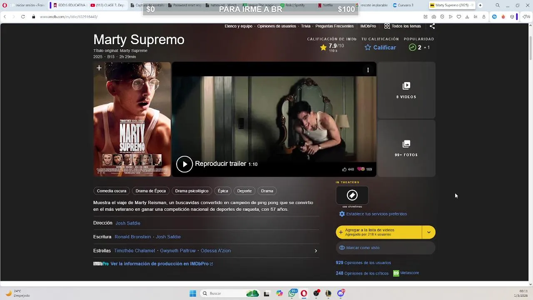This screenshot has width=533, height=300.
Task: Open browser downloads icon
Action: point(467,17)
